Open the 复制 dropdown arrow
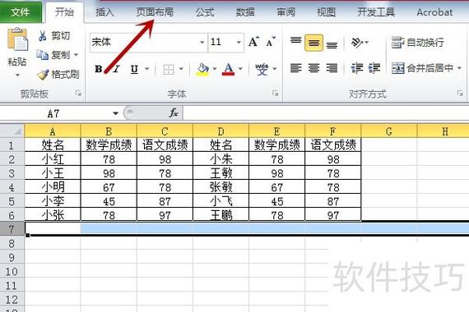This screenshot has height=312, width=469. click(x=76, y=55)
